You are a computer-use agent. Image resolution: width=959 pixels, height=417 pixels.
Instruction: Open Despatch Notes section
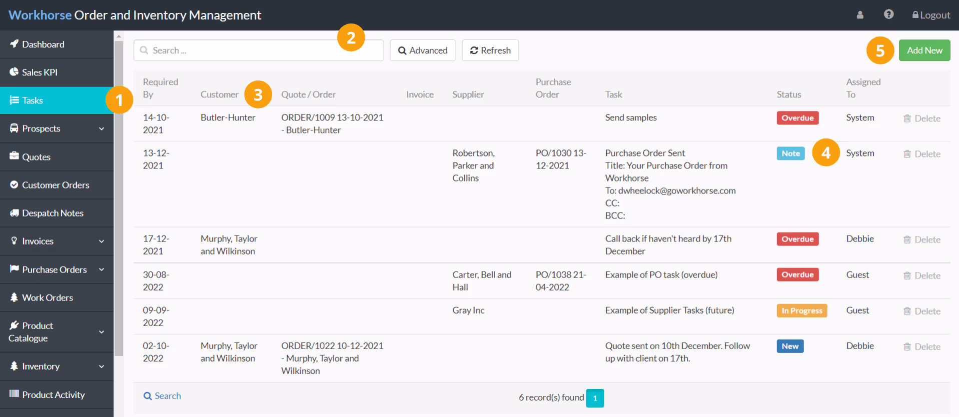click(x=57, y=212)
